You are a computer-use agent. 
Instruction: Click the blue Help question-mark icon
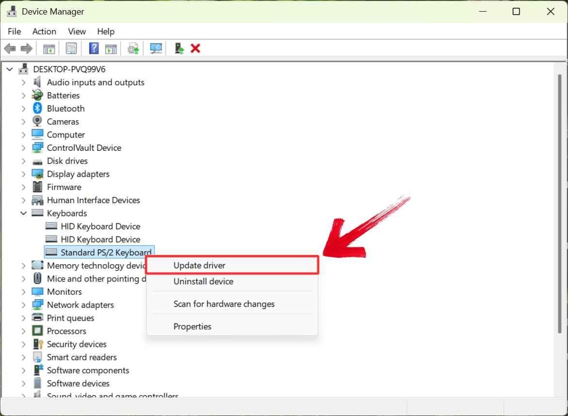tap(94, 48)
